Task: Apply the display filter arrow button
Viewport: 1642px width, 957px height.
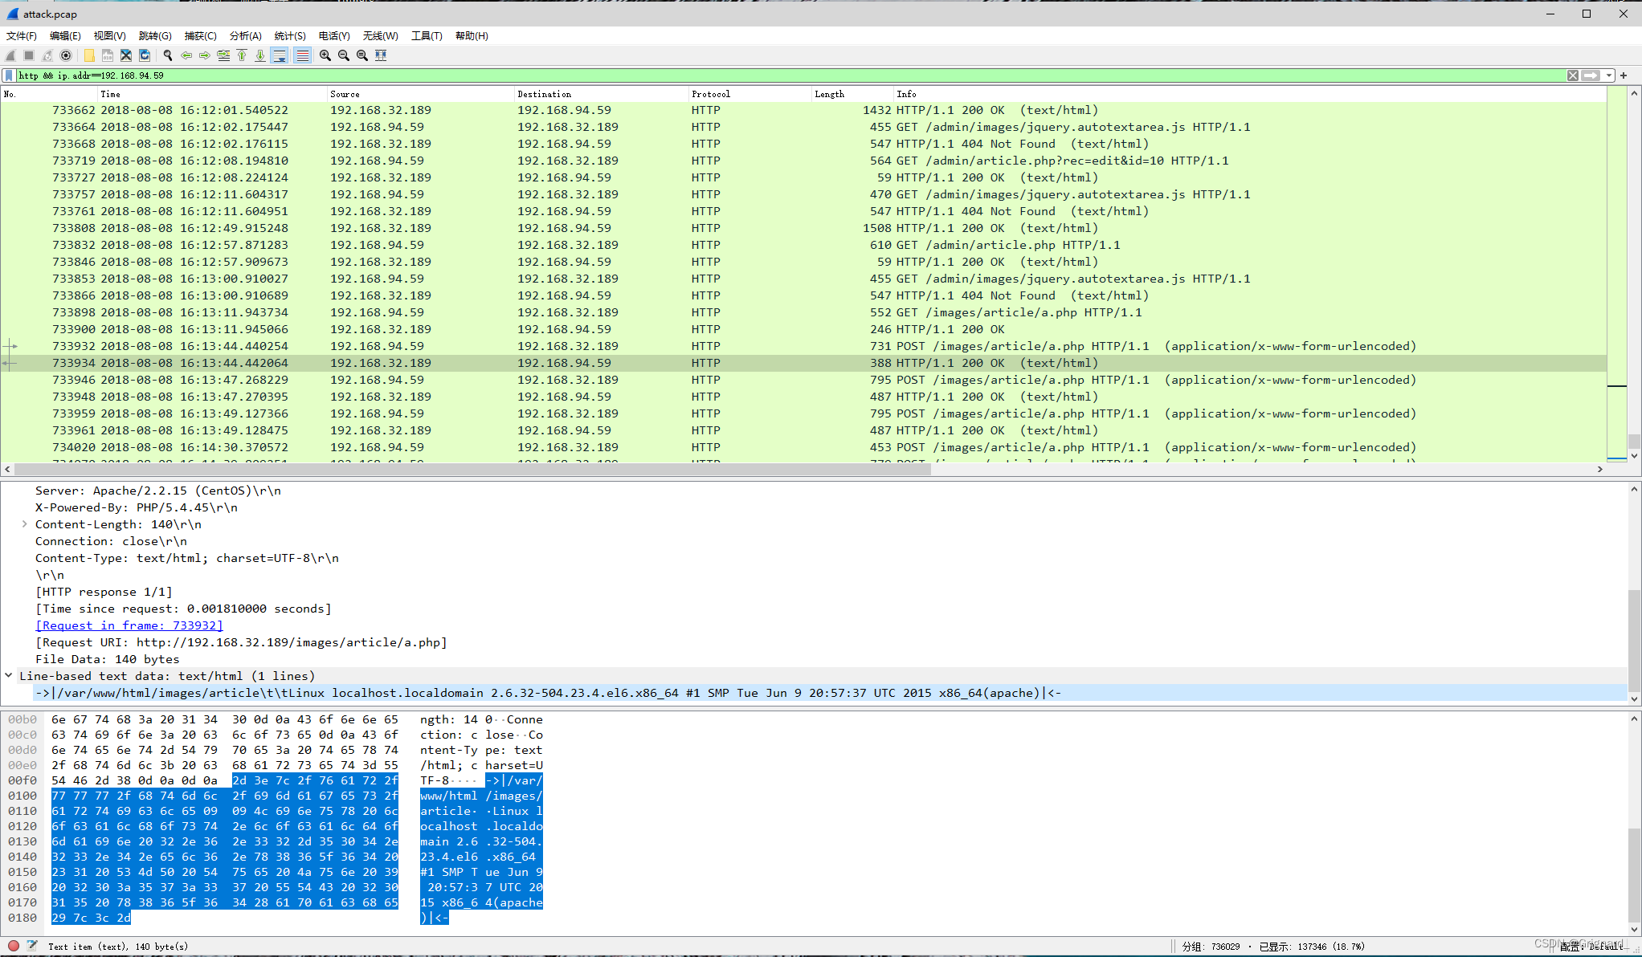Action: 1591,75
